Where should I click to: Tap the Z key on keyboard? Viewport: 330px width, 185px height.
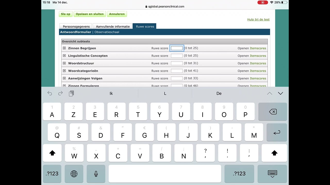point(73,112)
